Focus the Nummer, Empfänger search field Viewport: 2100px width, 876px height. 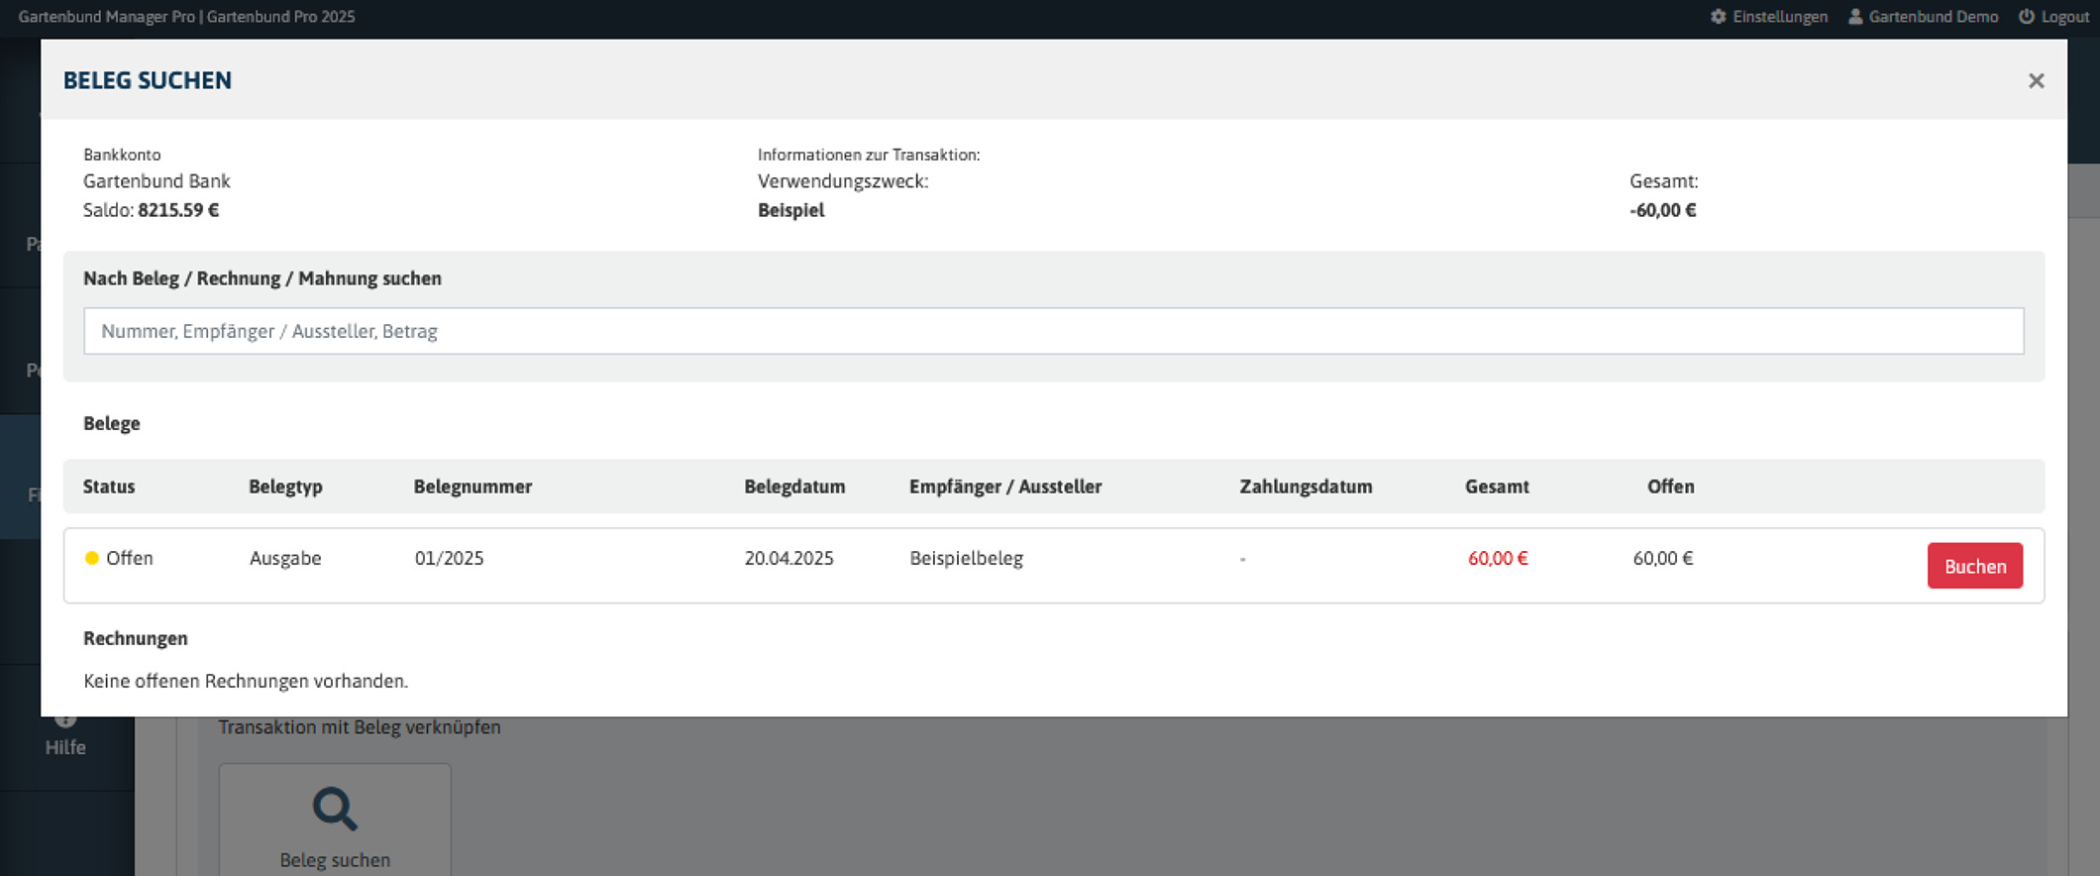[1053, 331]
